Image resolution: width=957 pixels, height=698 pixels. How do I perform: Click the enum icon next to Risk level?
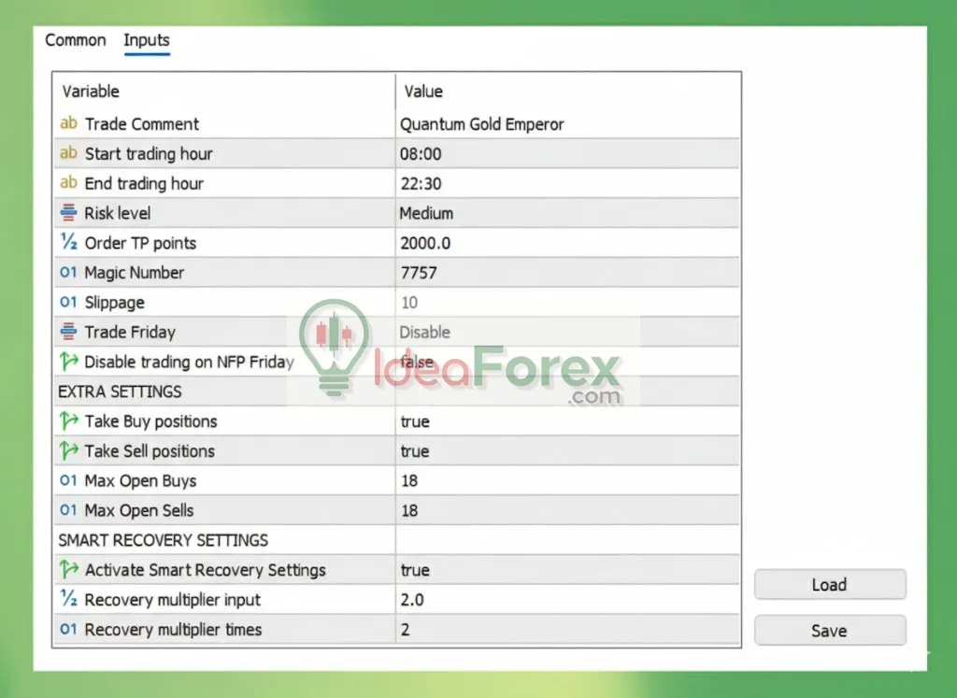pos(68,213)
